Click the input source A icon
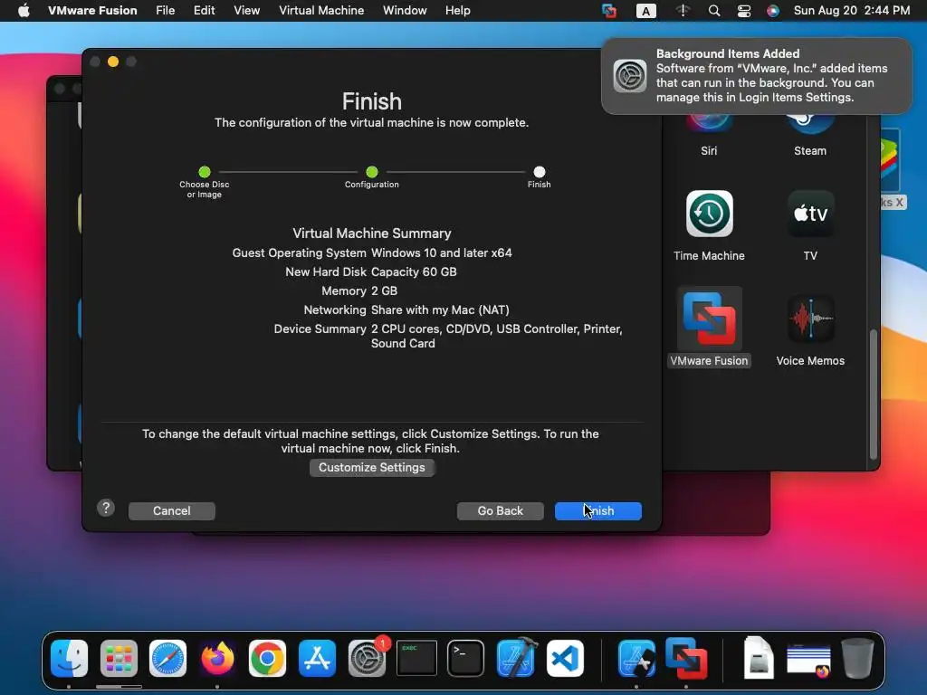 [x=645, y=11]
